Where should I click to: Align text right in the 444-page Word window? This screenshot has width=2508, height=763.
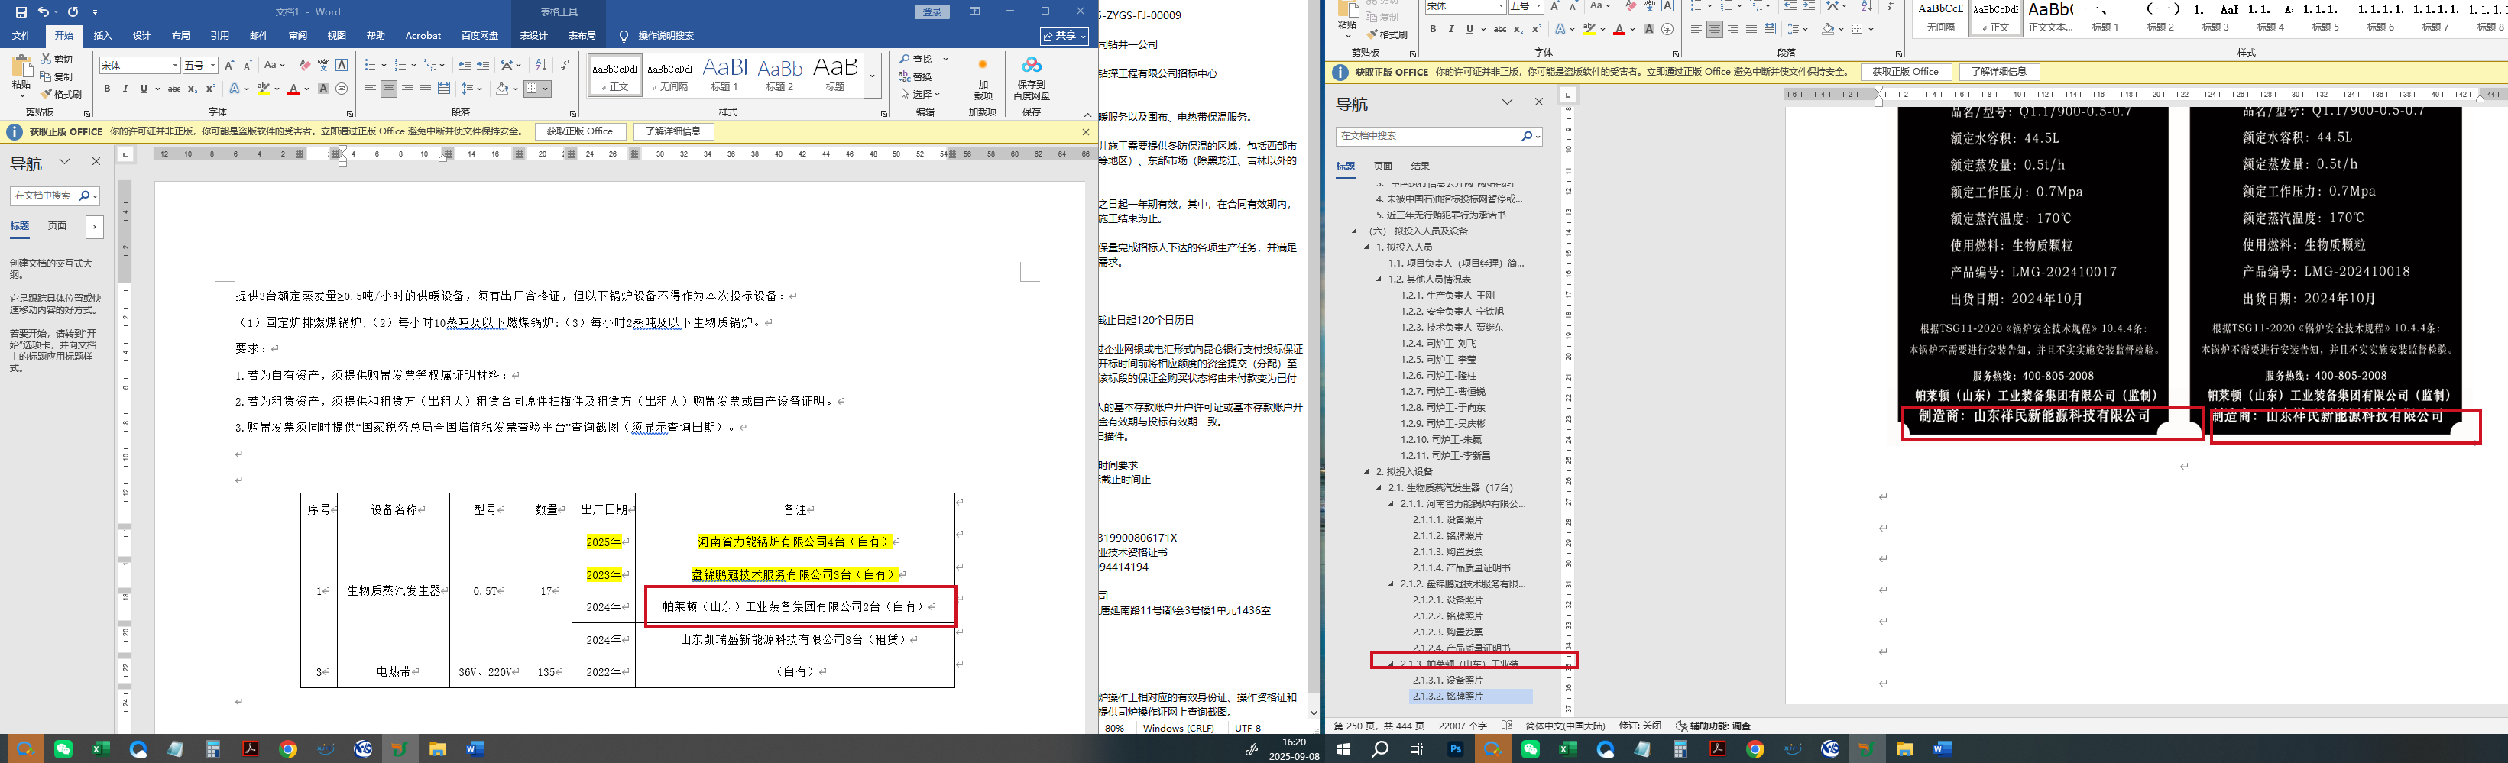(x=1734, y=29)
